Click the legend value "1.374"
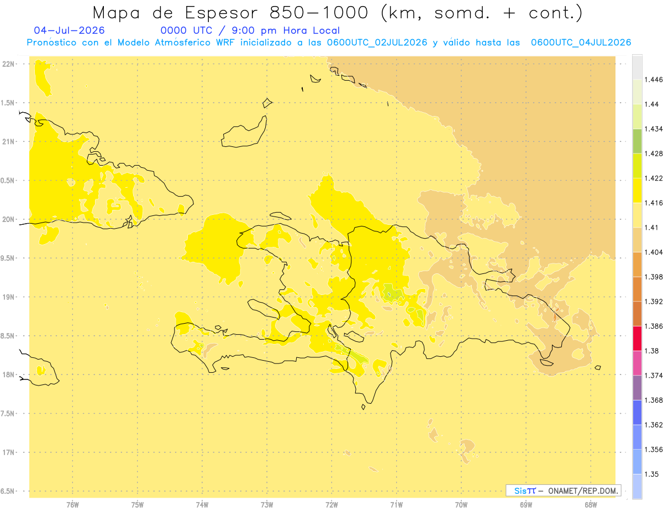This screenshot has width=663, height=512. tap(654, 375)
